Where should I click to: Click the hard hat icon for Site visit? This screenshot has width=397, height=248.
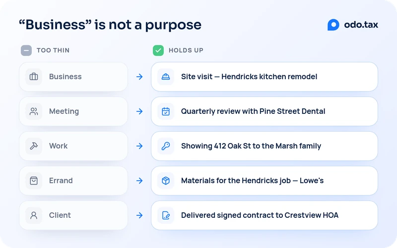coord(166,77)
